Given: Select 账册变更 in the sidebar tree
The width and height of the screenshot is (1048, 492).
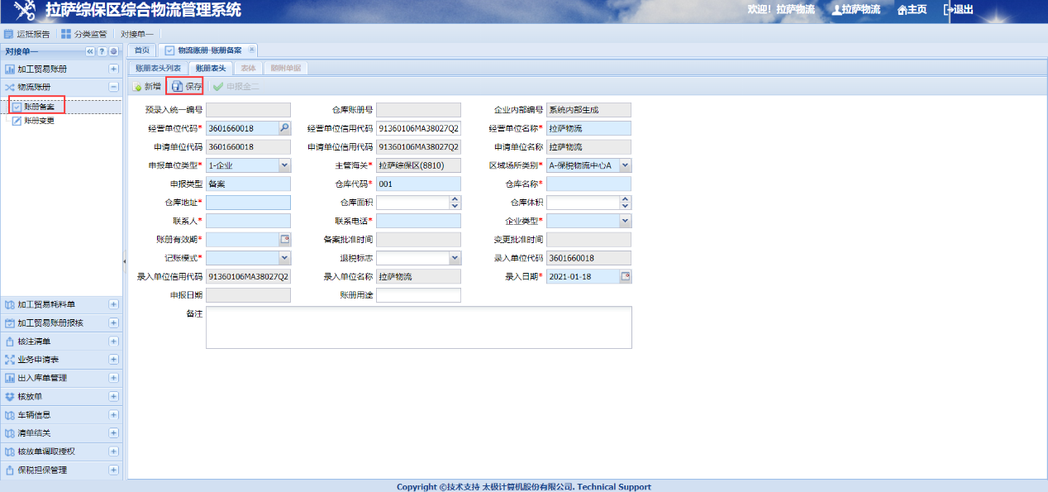Looking at the screenshot, I should coord(39,121).
